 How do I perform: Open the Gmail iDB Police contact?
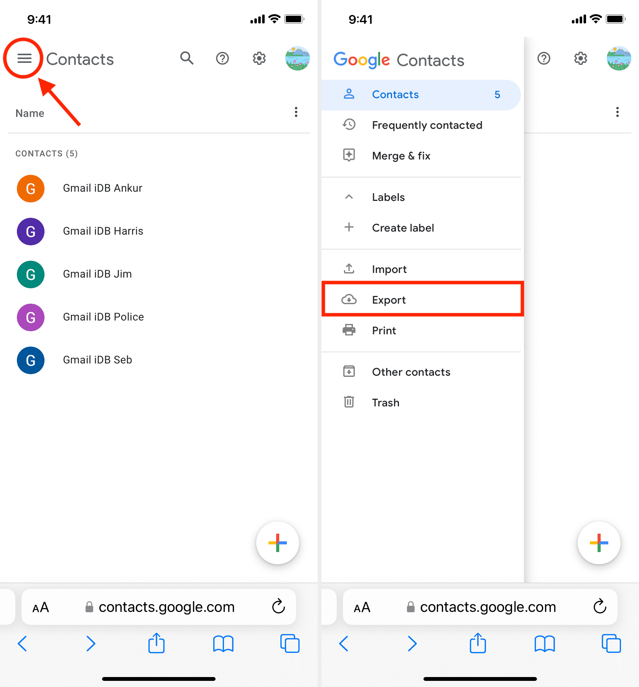[159, 317]
